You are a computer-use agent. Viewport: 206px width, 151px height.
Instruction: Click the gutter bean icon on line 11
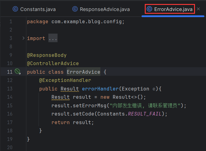coord(17,71)
